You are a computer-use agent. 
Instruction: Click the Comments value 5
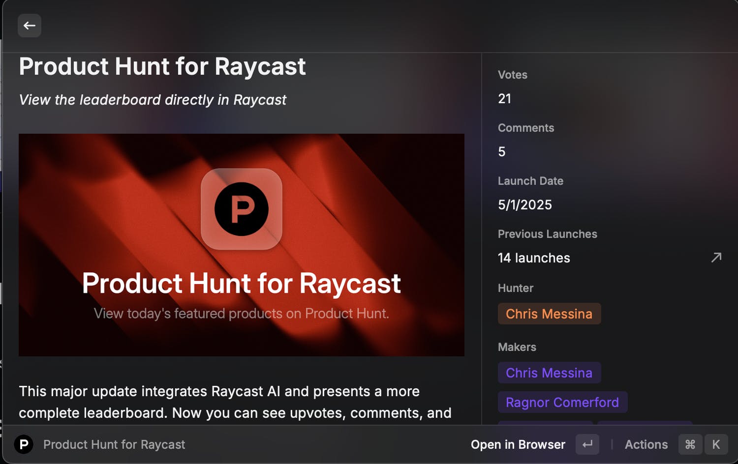click(x=502, y=151)
